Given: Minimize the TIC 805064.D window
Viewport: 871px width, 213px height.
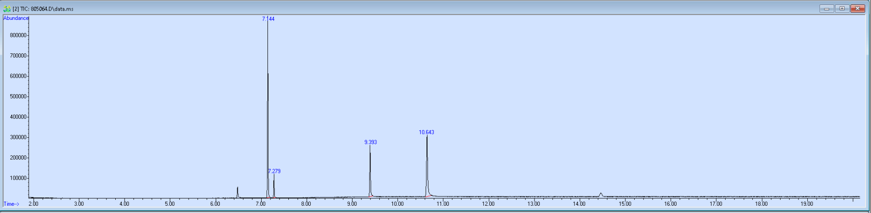Looking at the screenshot, I should tap(826, 8).
